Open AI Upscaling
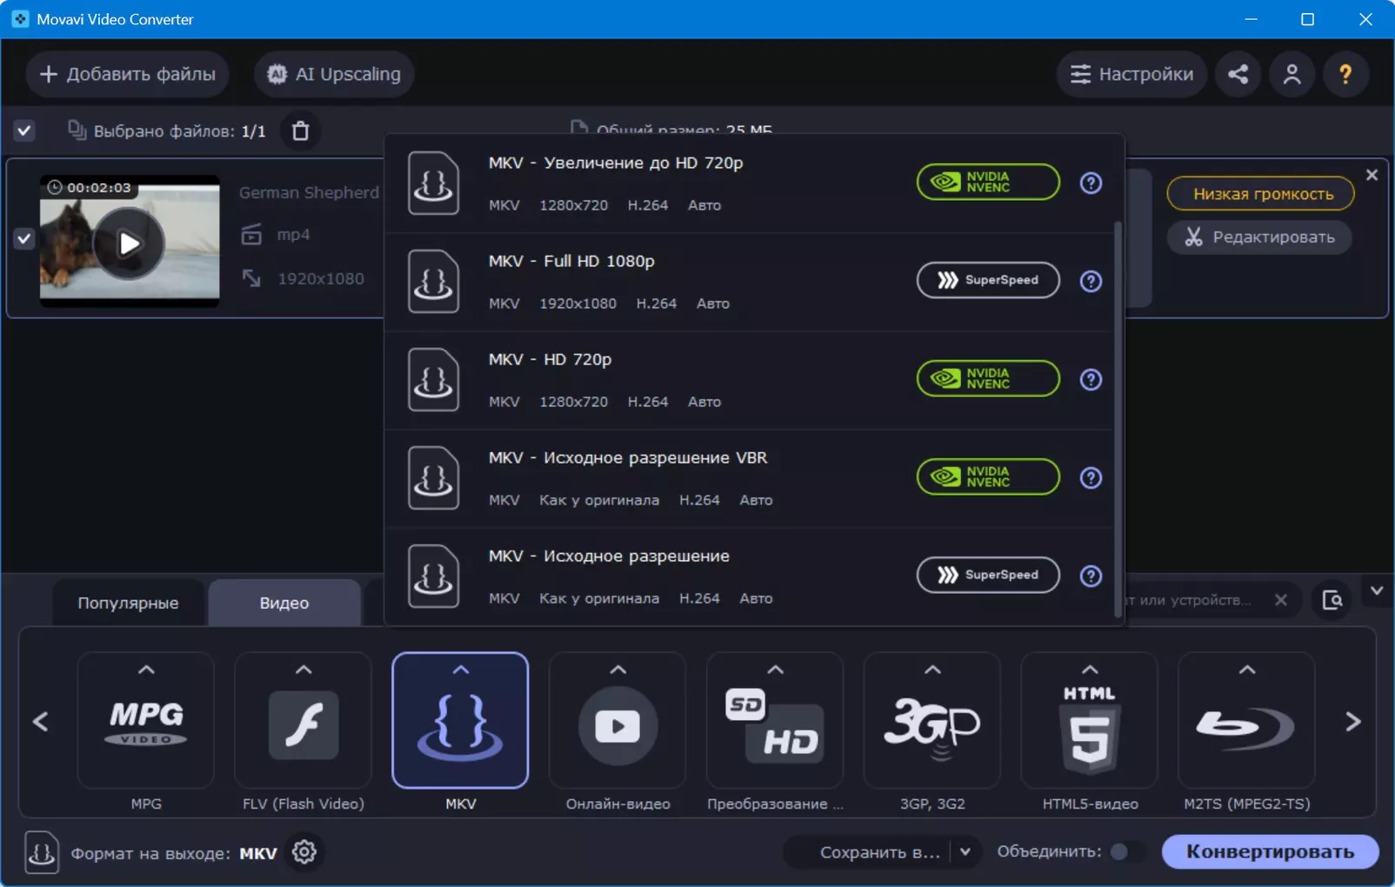Viewport: 1395px width, 887px height. tap(334, 74)
